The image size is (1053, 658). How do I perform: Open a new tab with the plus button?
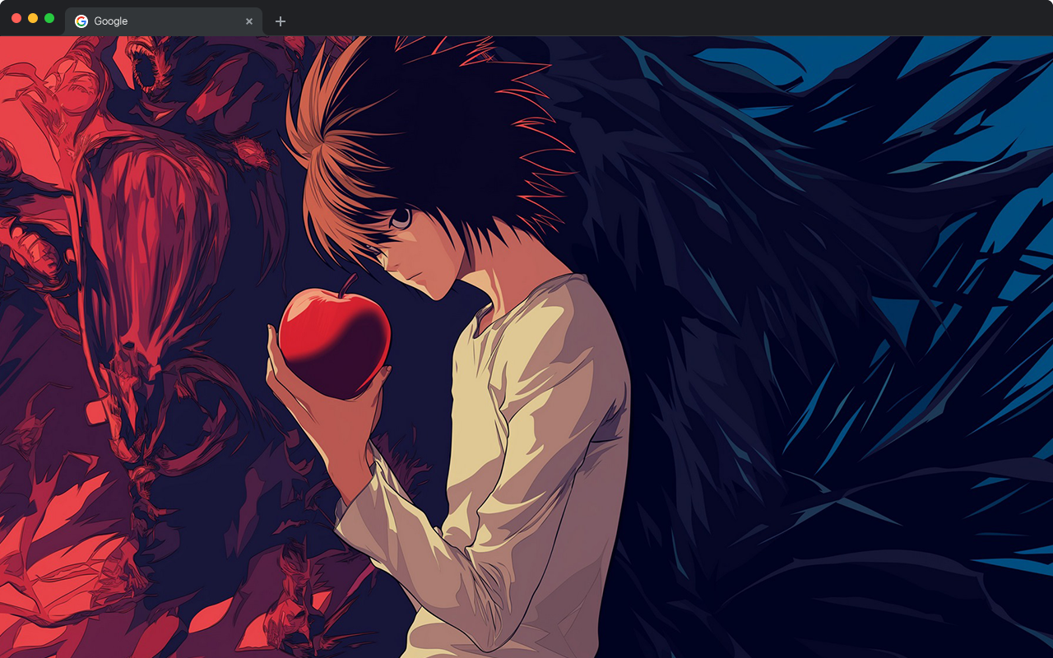[281, 21]
